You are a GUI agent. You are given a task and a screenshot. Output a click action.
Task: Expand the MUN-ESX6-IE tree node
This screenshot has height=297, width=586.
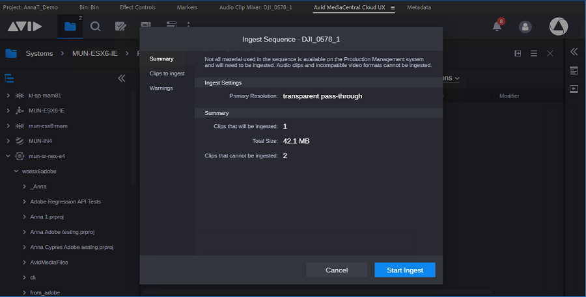click(8, 111)
